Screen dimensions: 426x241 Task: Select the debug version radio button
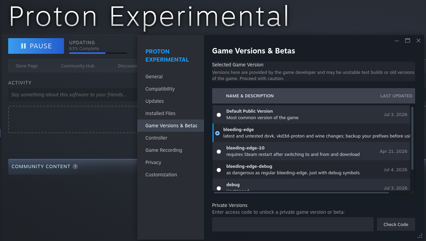point(219,188)
